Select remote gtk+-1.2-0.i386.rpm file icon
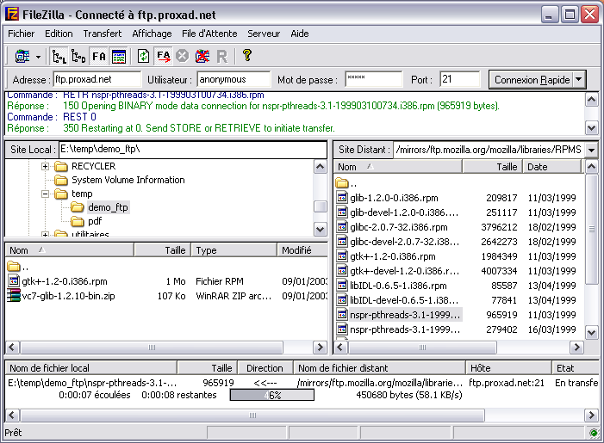The image size is (604, 443). coord(342,256)
